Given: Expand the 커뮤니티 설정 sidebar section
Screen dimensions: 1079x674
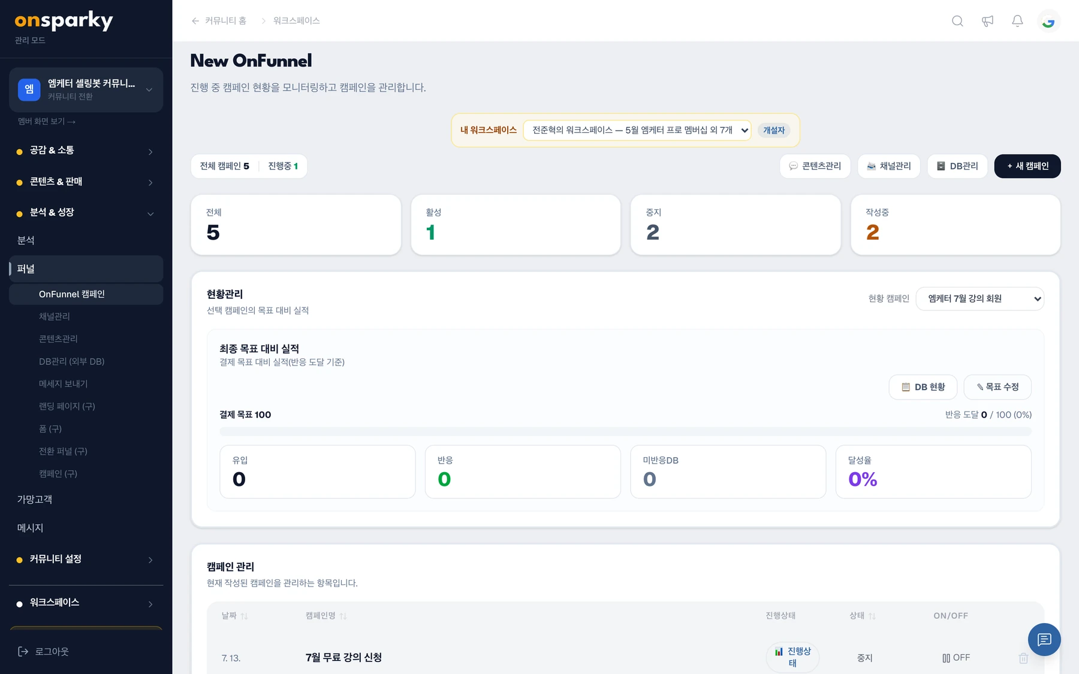Looking at the screenshot, I should tap(86, 559).
